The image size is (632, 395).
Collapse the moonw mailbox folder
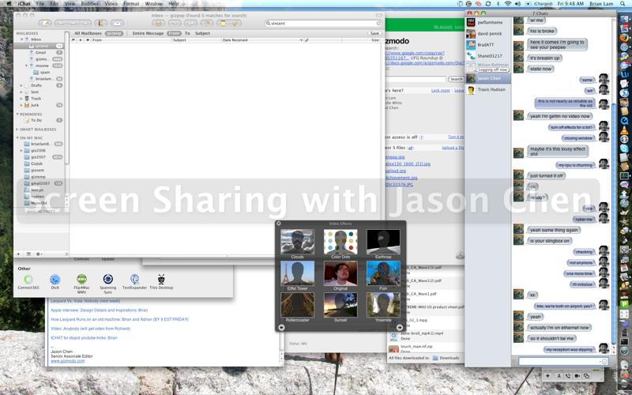(27, 66)
